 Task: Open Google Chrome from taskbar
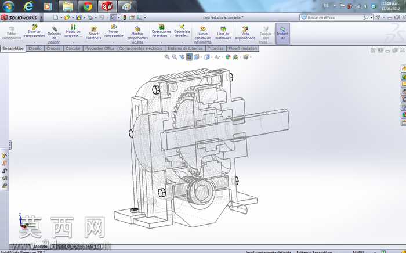pos(88,6)
